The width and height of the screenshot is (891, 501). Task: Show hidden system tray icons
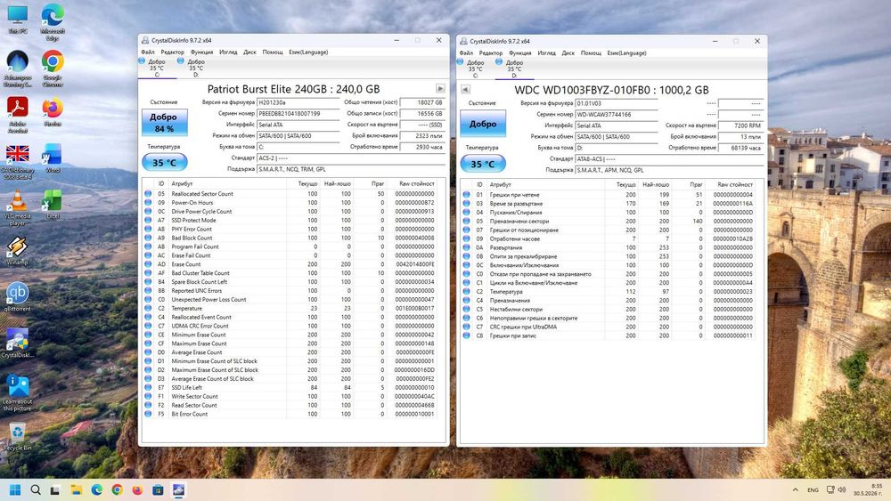pyautogui.click(x=795, y=489)
